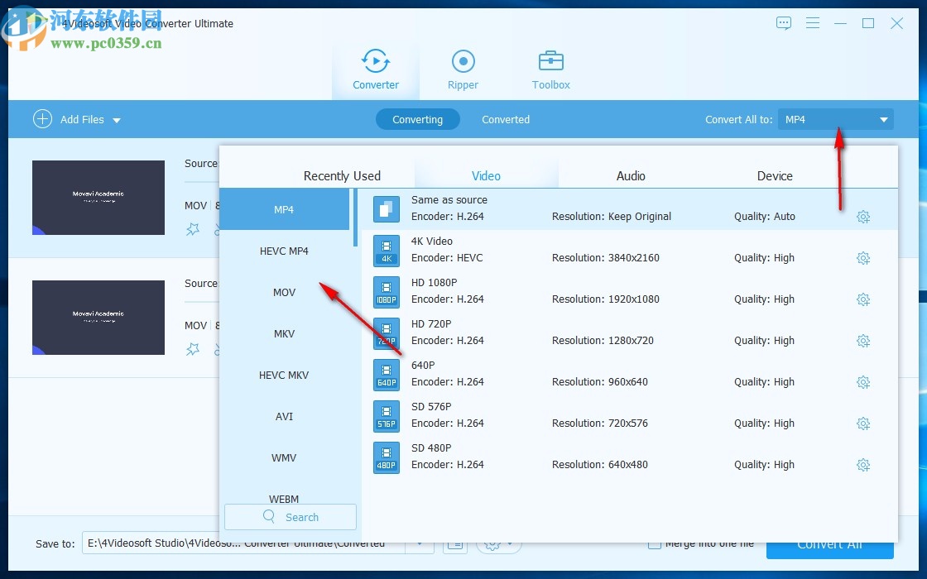
Task: Click the Converted button
Action: click(506, 120)
